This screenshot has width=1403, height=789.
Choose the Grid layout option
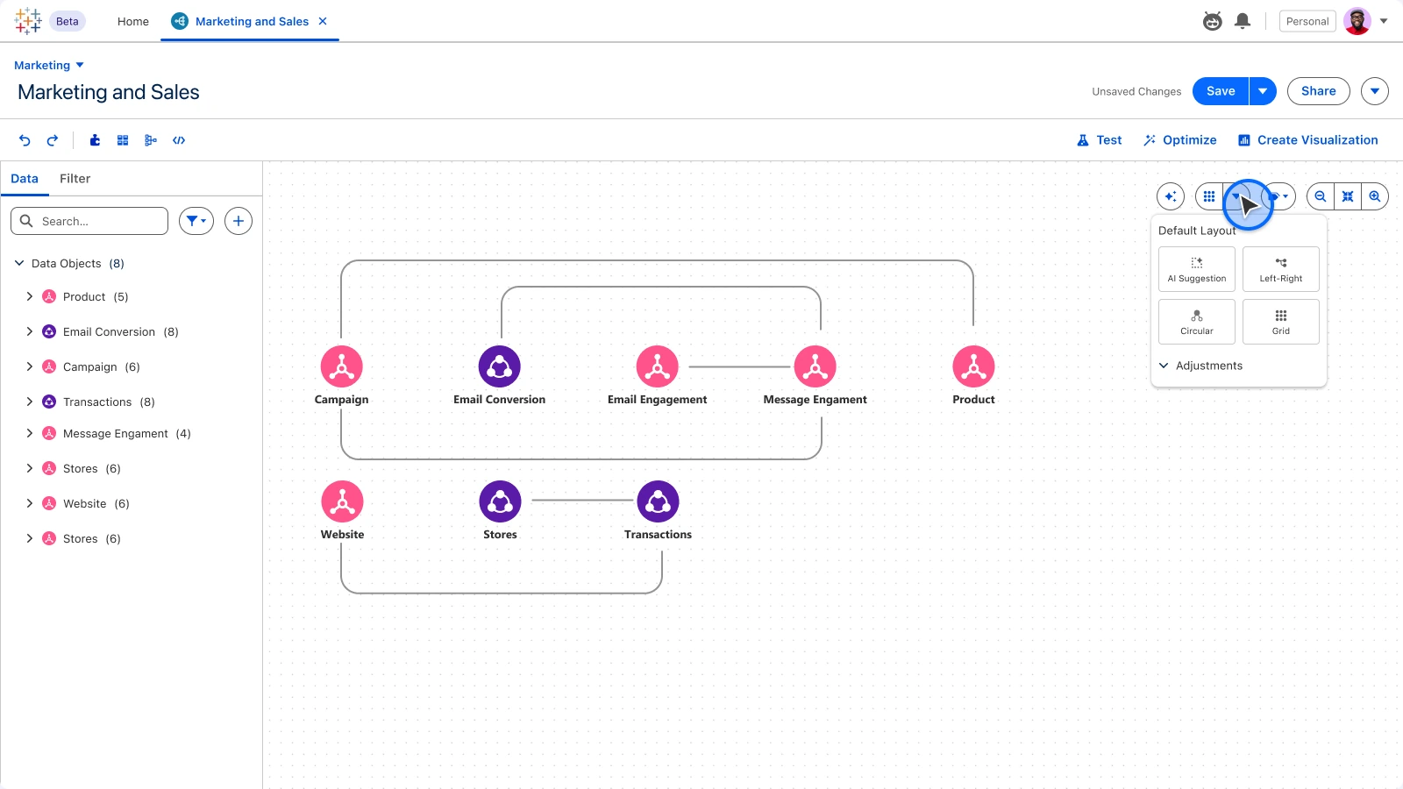1281,322
